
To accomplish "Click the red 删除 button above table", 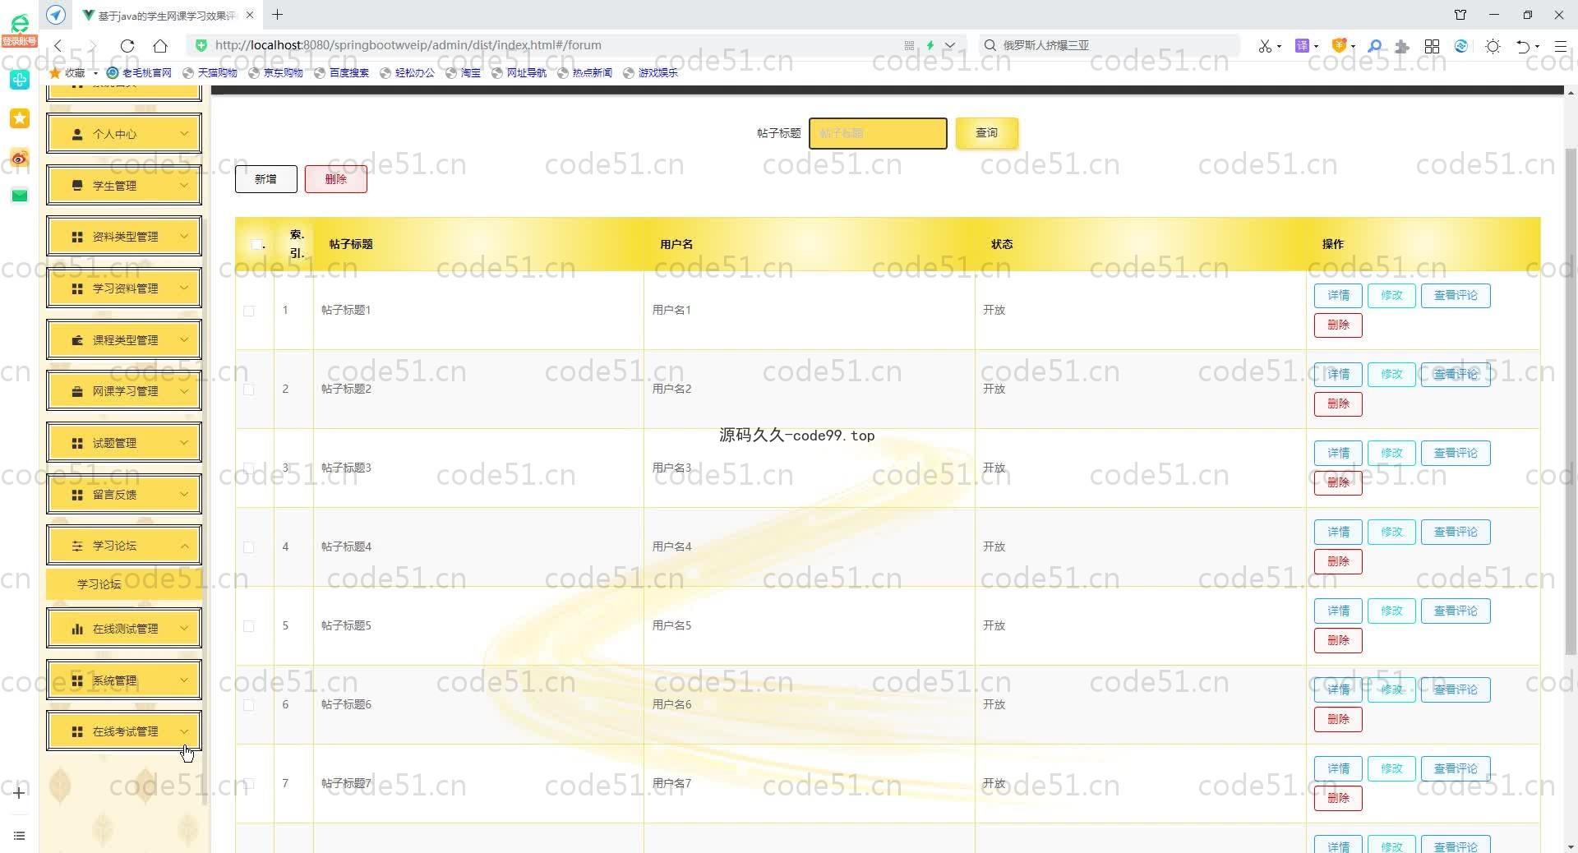I will [335, 179].
